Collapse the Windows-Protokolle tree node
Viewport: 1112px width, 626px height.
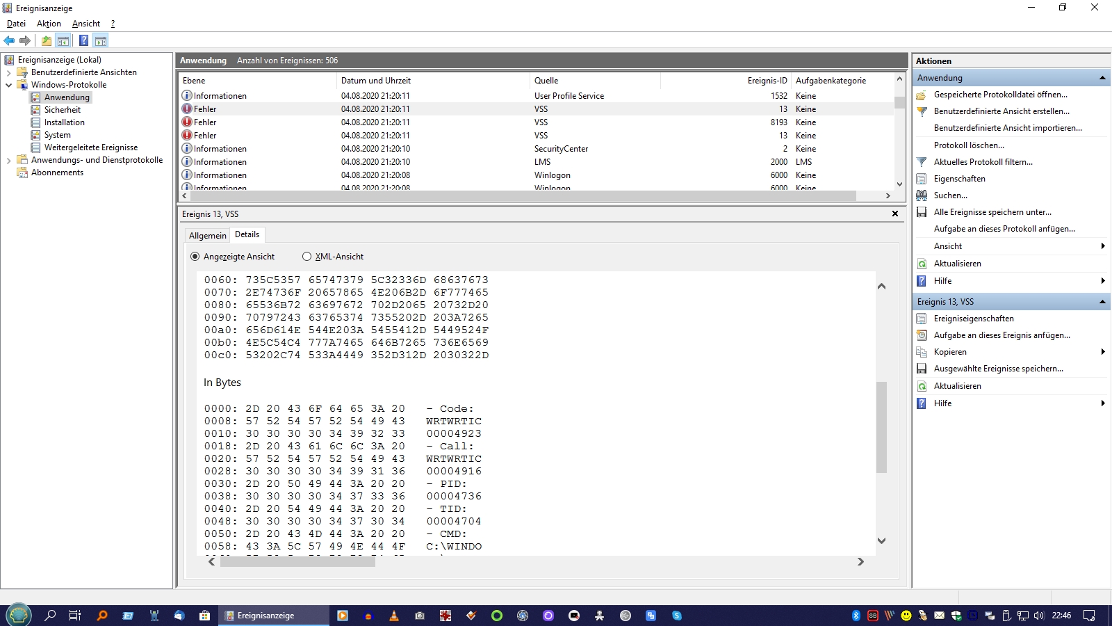click(8, 85)
